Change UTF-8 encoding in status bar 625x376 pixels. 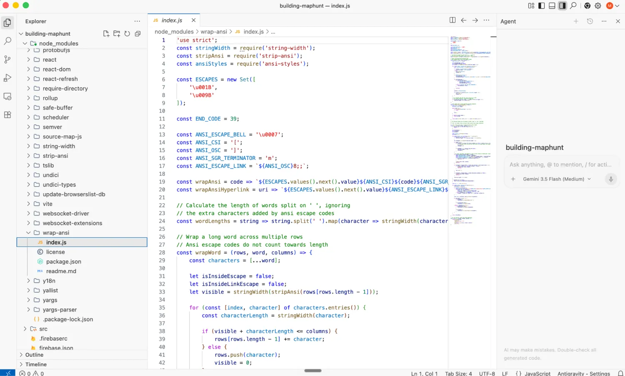tap(487, 374)
